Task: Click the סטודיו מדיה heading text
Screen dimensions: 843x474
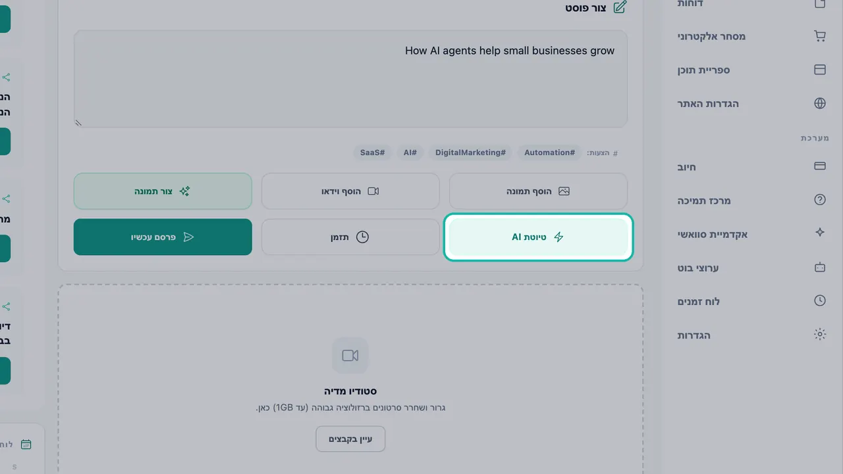Action: [350, 391]
